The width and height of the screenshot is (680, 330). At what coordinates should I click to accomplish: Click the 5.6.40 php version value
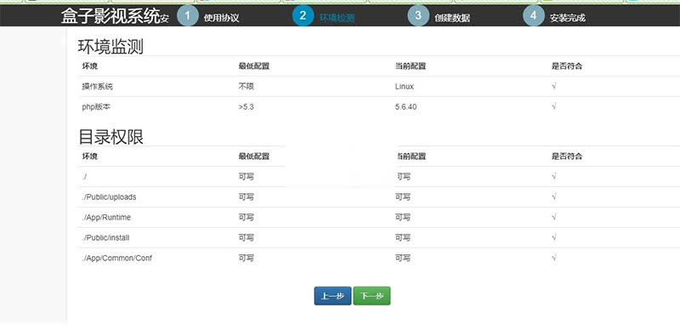(x=405, y=107)
